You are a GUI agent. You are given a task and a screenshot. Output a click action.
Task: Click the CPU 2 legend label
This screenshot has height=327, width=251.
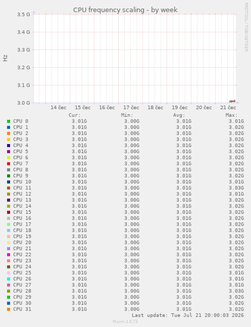pos(21,133)
